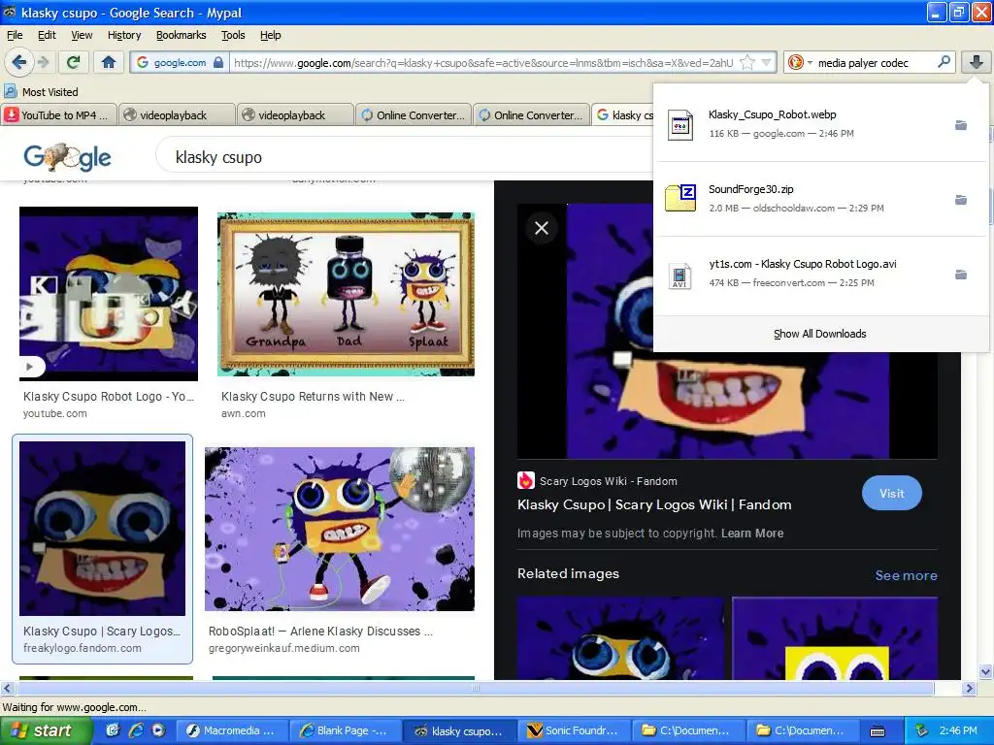The width and height of the screenshot is (994, 745).
Task: Switch to the YouTube to MP4 tab
Action: pyautogui.click(x=59, y=114)
